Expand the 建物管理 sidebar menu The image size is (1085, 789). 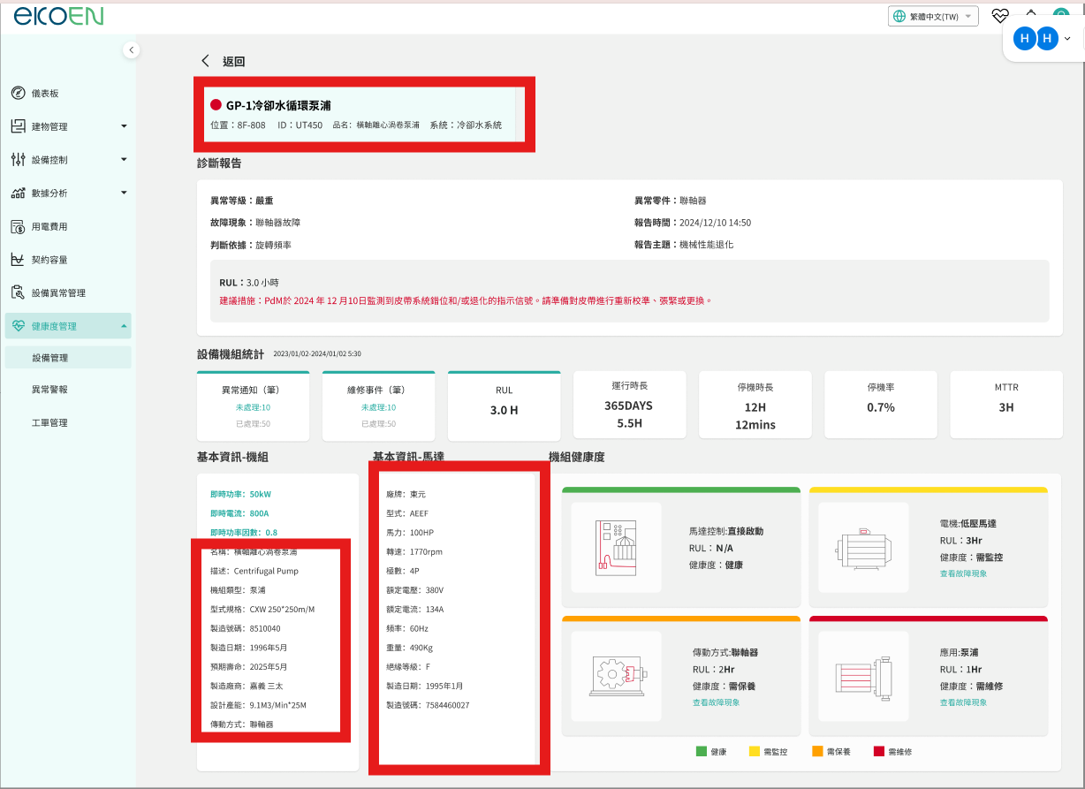pos(124,126)
